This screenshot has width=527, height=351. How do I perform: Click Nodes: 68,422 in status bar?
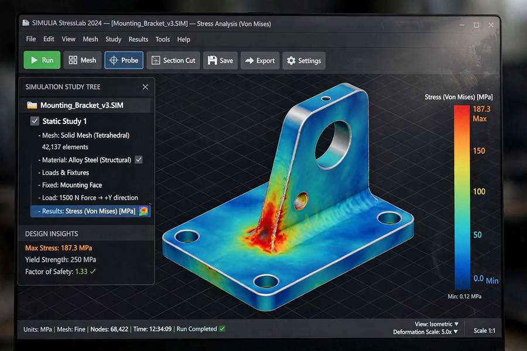click(109, 329)
